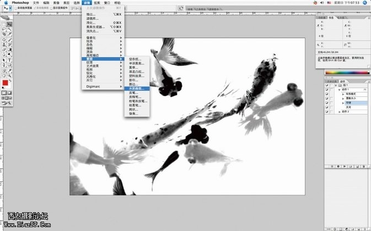Collapse the 组 1 action set

(336, 85)
